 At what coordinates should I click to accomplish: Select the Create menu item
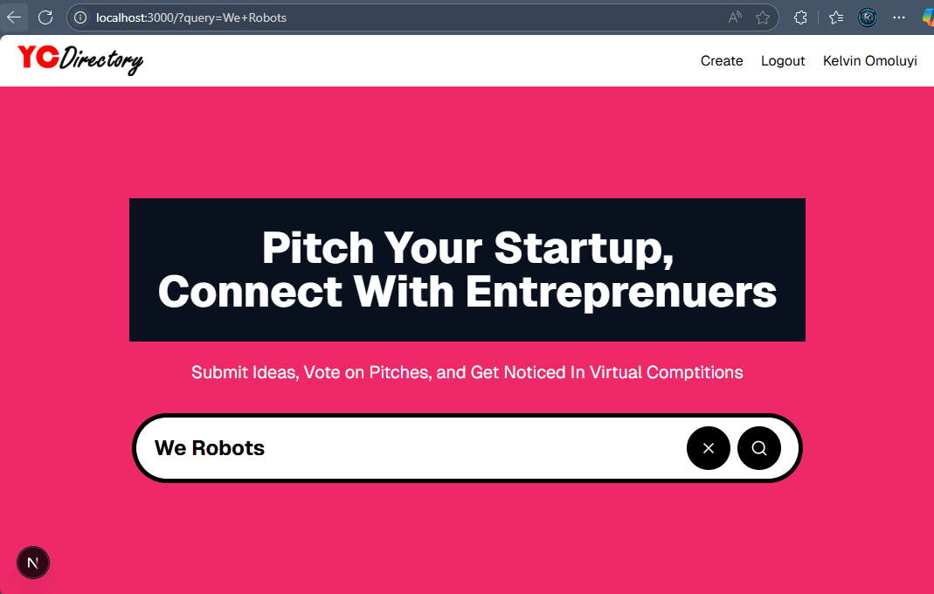[x=721, y=60]
